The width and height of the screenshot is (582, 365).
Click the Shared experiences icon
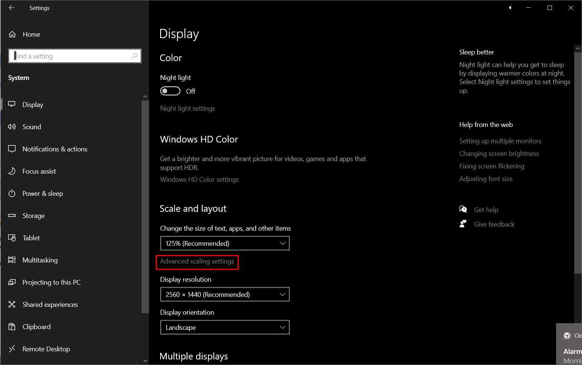coord(12,304)
